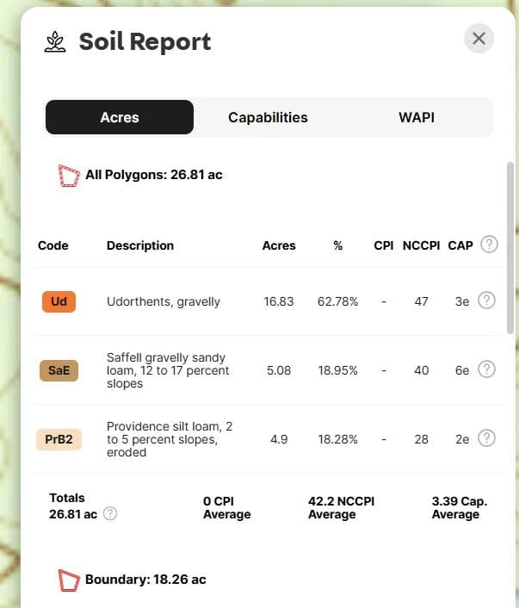Click the Boundary: 18.26 ac label

pyautogui.click(x=145, y=580)
